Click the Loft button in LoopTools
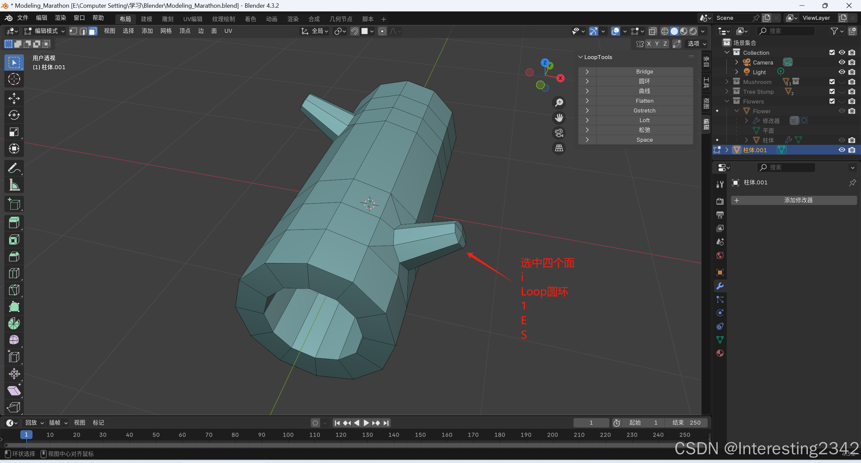Image resolution: width=861 pixels, height=463 pixels. tap(644, 120)
